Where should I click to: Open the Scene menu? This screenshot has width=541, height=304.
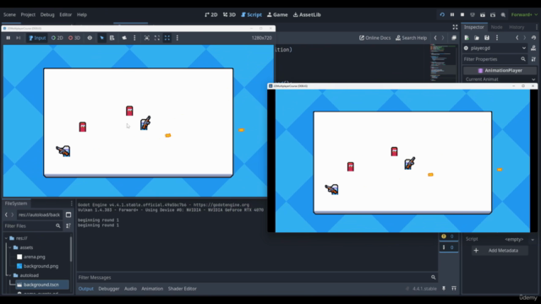[9, 14]
